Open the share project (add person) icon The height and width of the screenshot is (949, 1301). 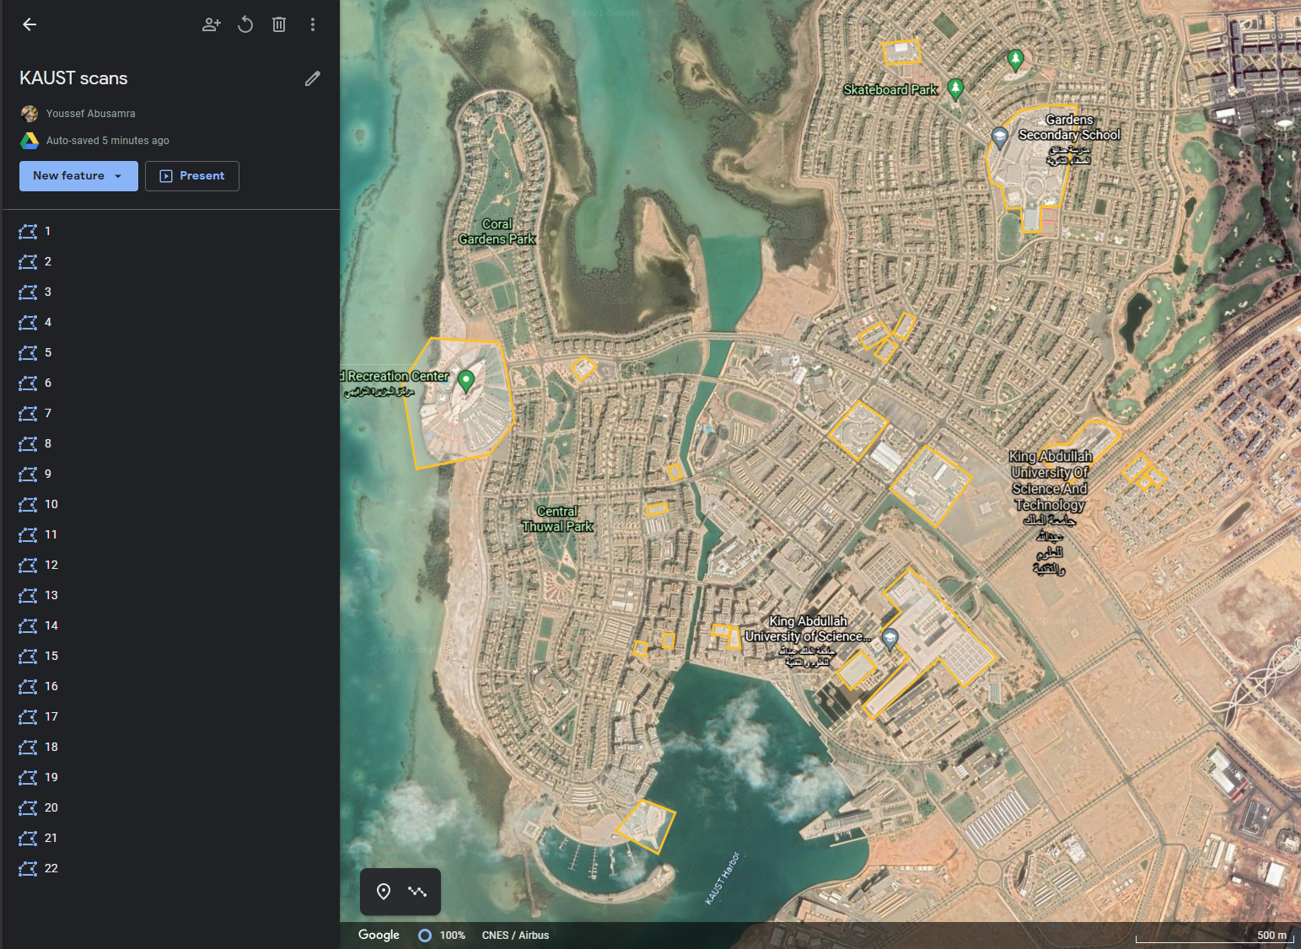tap(212, 24)
